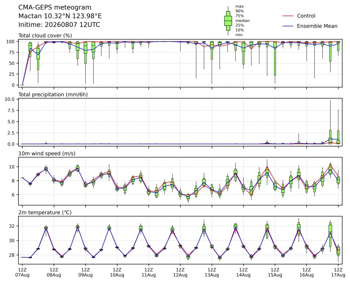This screenshot has height=282, width=350.
Task: Click the 'Total cloud cover (%)' panel title
Action: pyautogui.click(x=45, y=36)
